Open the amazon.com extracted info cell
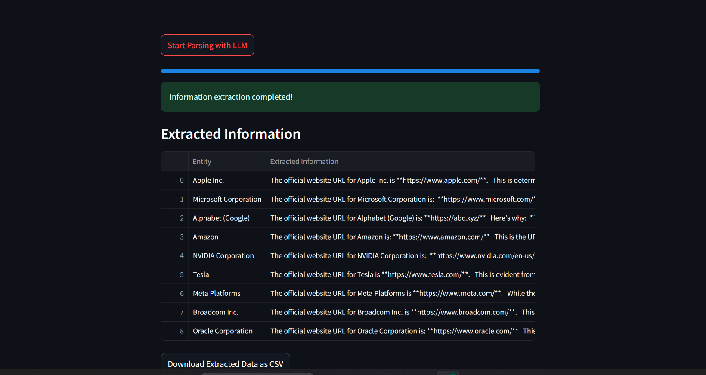 (400, 237)
